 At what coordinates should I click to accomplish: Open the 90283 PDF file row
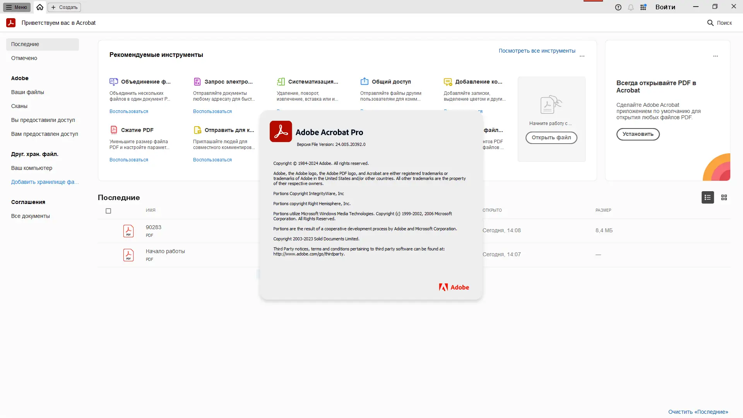(154, 230)
